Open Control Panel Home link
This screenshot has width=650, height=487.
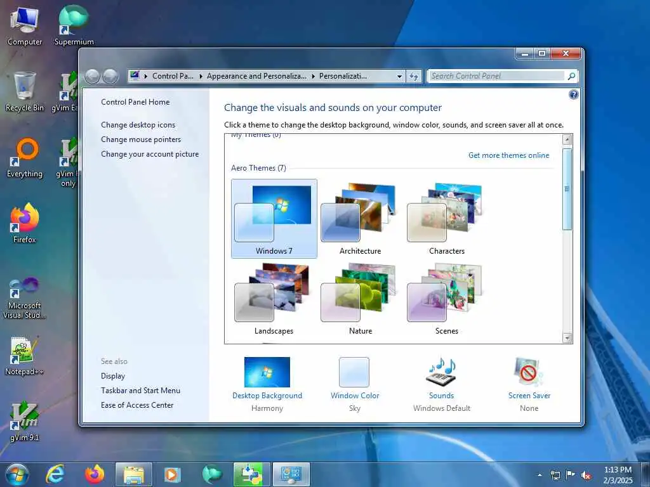(x=135, y=102)
